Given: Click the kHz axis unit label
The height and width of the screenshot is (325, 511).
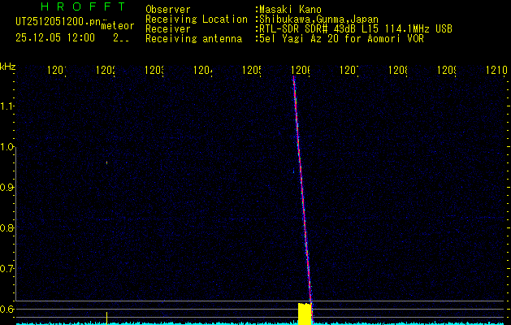Looking at the screenshot, I should click(x=8, y=66).
